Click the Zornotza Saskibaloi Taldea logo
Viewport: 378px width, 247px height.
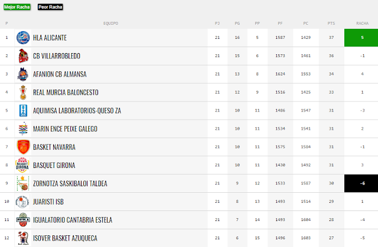23,183
